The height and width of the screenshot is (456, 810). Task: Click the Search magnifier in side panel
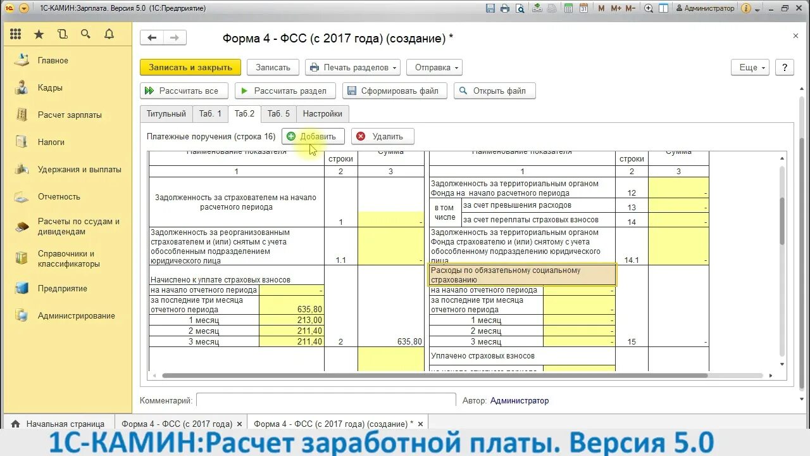pos(85,34)
